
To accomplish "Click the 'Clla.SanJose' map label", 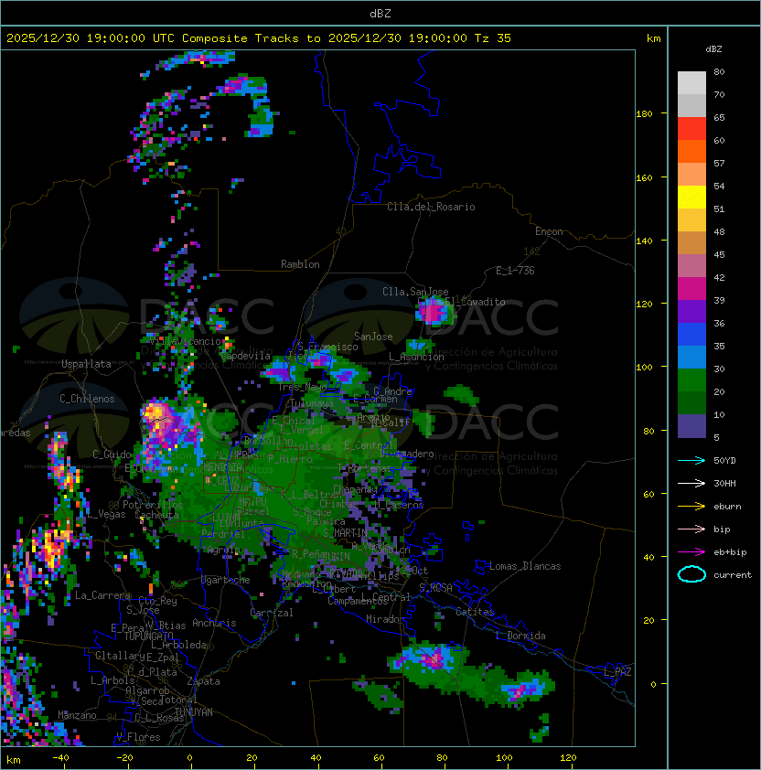I will click(415, 292).
